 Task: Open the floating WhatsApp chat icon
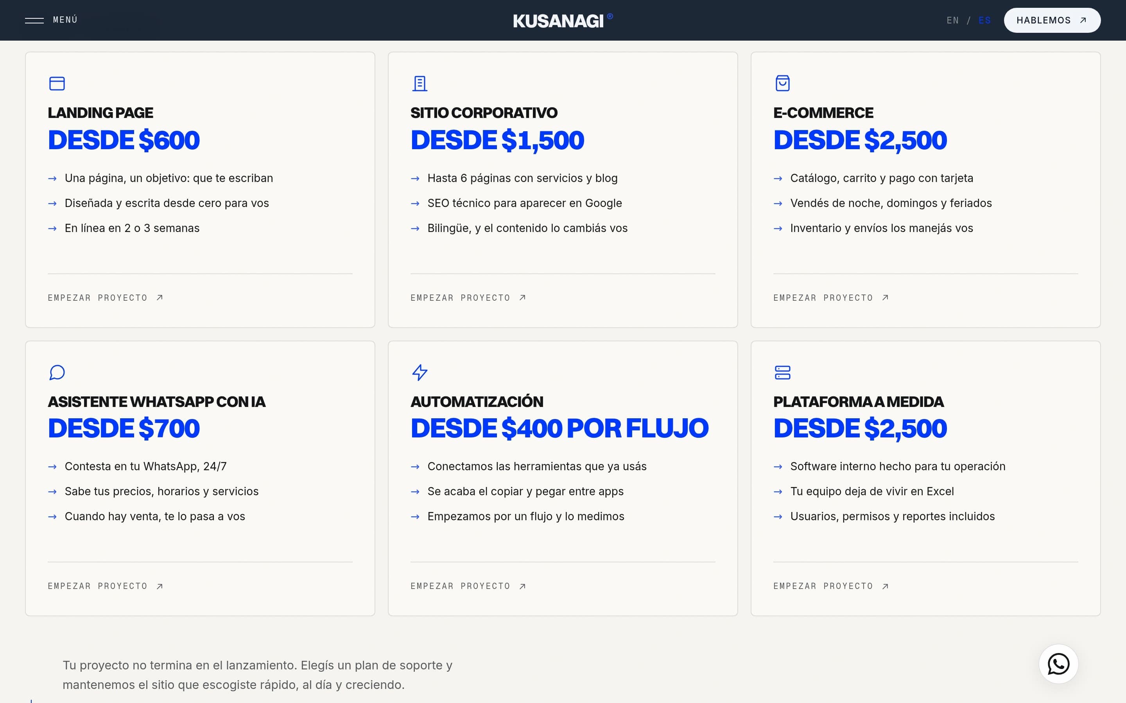(x=1058, y=664)
